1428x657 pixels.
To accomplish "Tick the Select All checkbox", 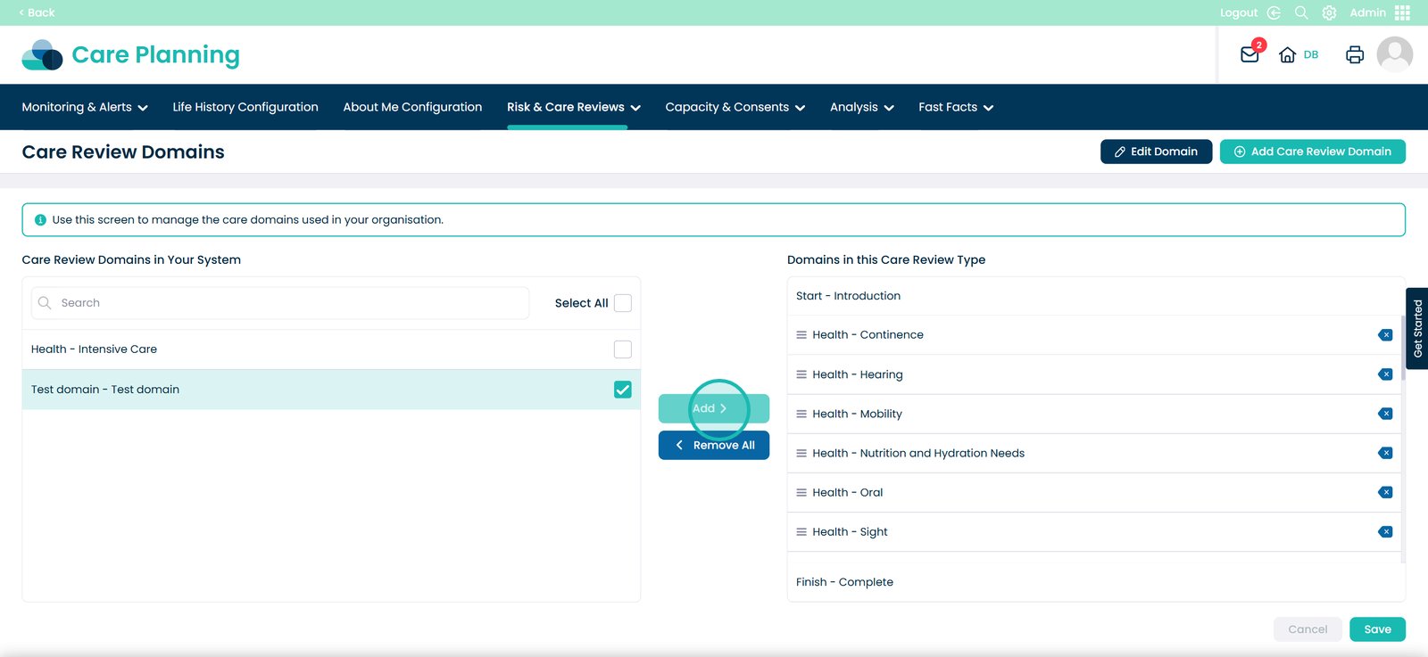I will point(623,303).
